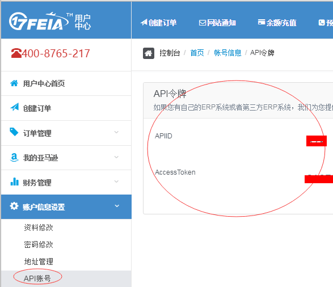Click the Amazon icon beside 我的亚马逊
Viewport: 333px width, 287px height.
coord(14,157)
